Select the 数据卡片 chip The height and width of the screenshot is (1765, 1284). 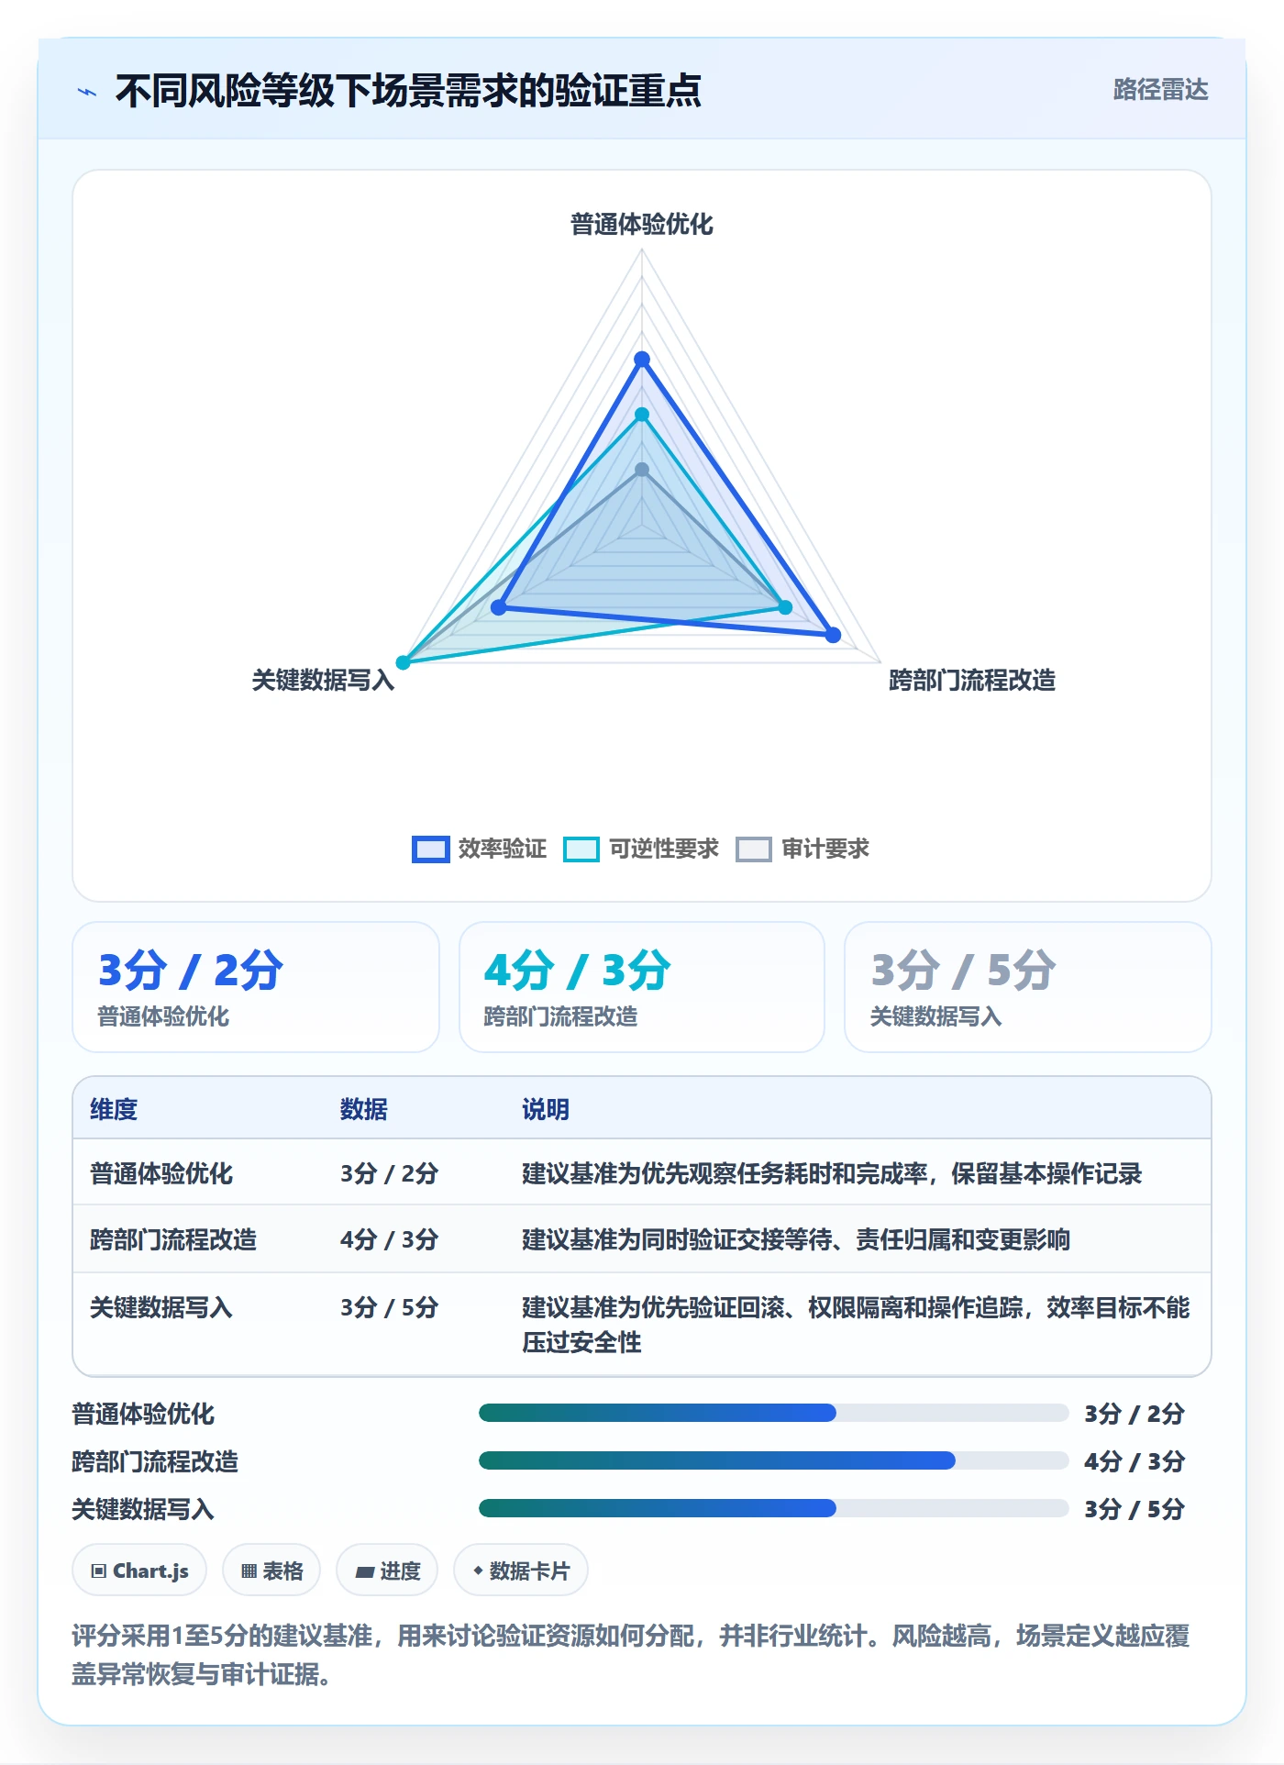point(521,1571)
